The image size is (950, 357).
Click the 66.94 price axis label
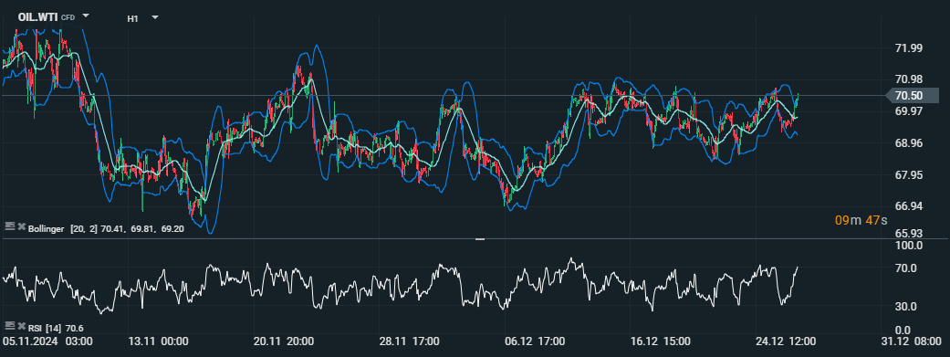pyautogui.click(x=908, y=206)
